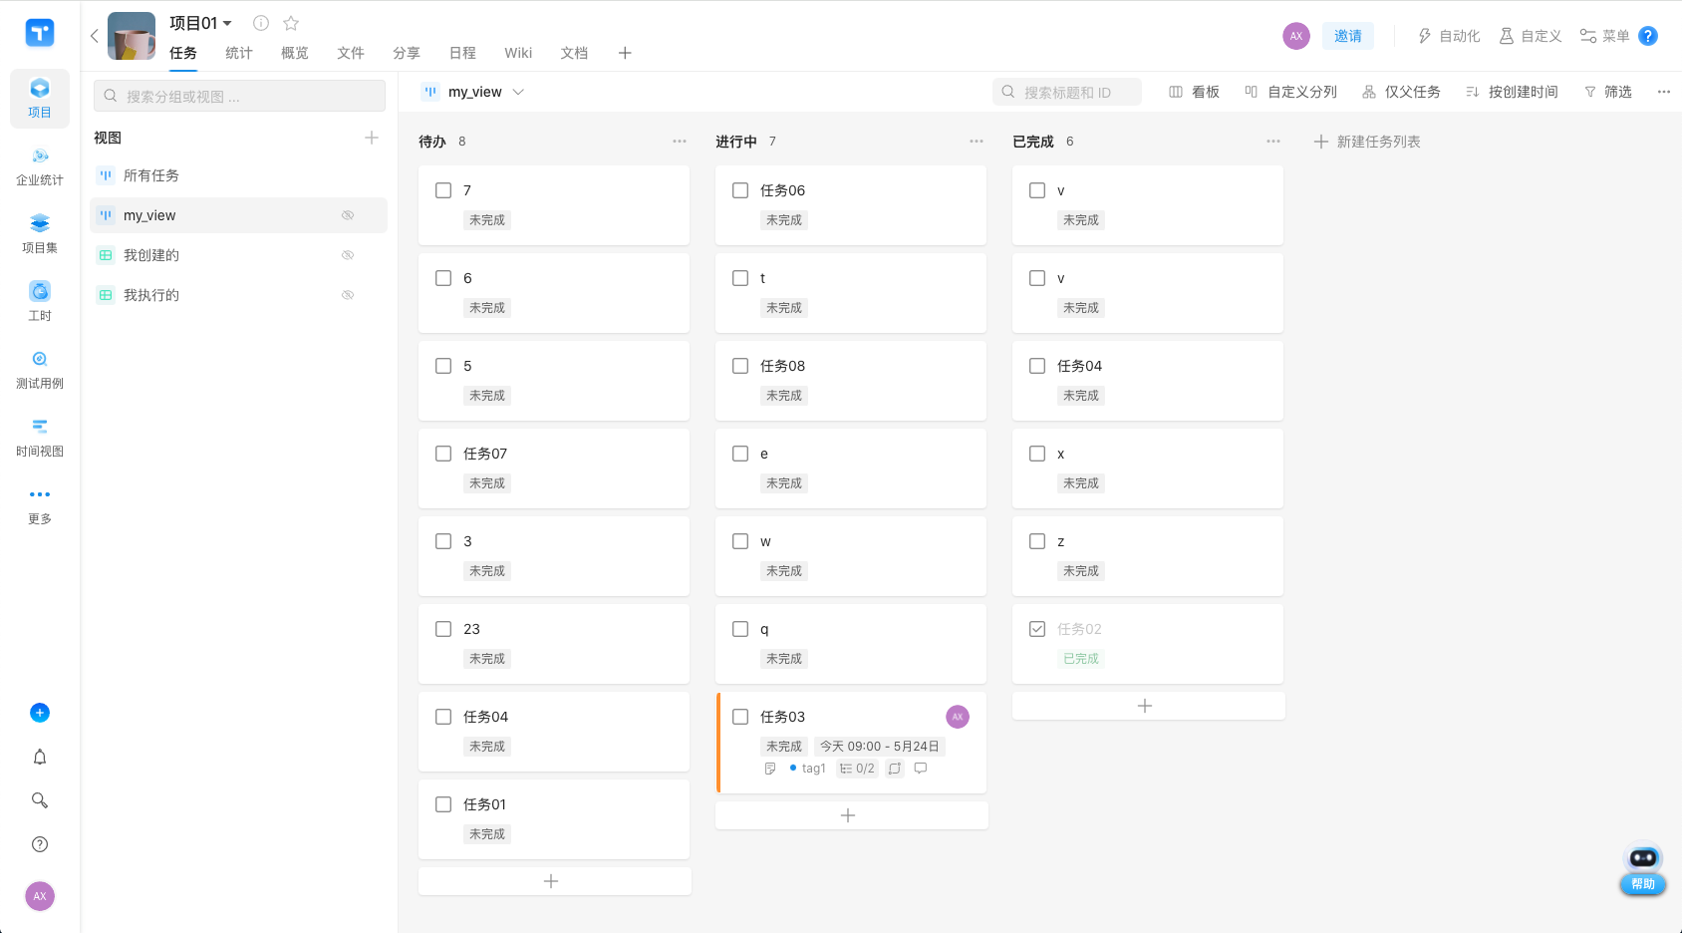Open project info icon next to 项目01
The image size is (1682, 933).
[x=261, y=23]
